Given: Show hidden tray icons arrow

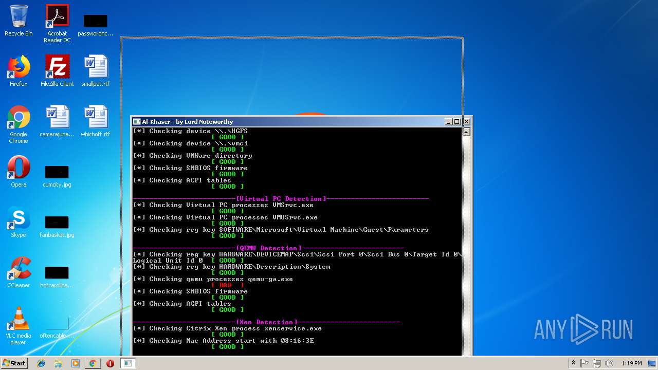Looking at the screenshot, I should [573, 363].
